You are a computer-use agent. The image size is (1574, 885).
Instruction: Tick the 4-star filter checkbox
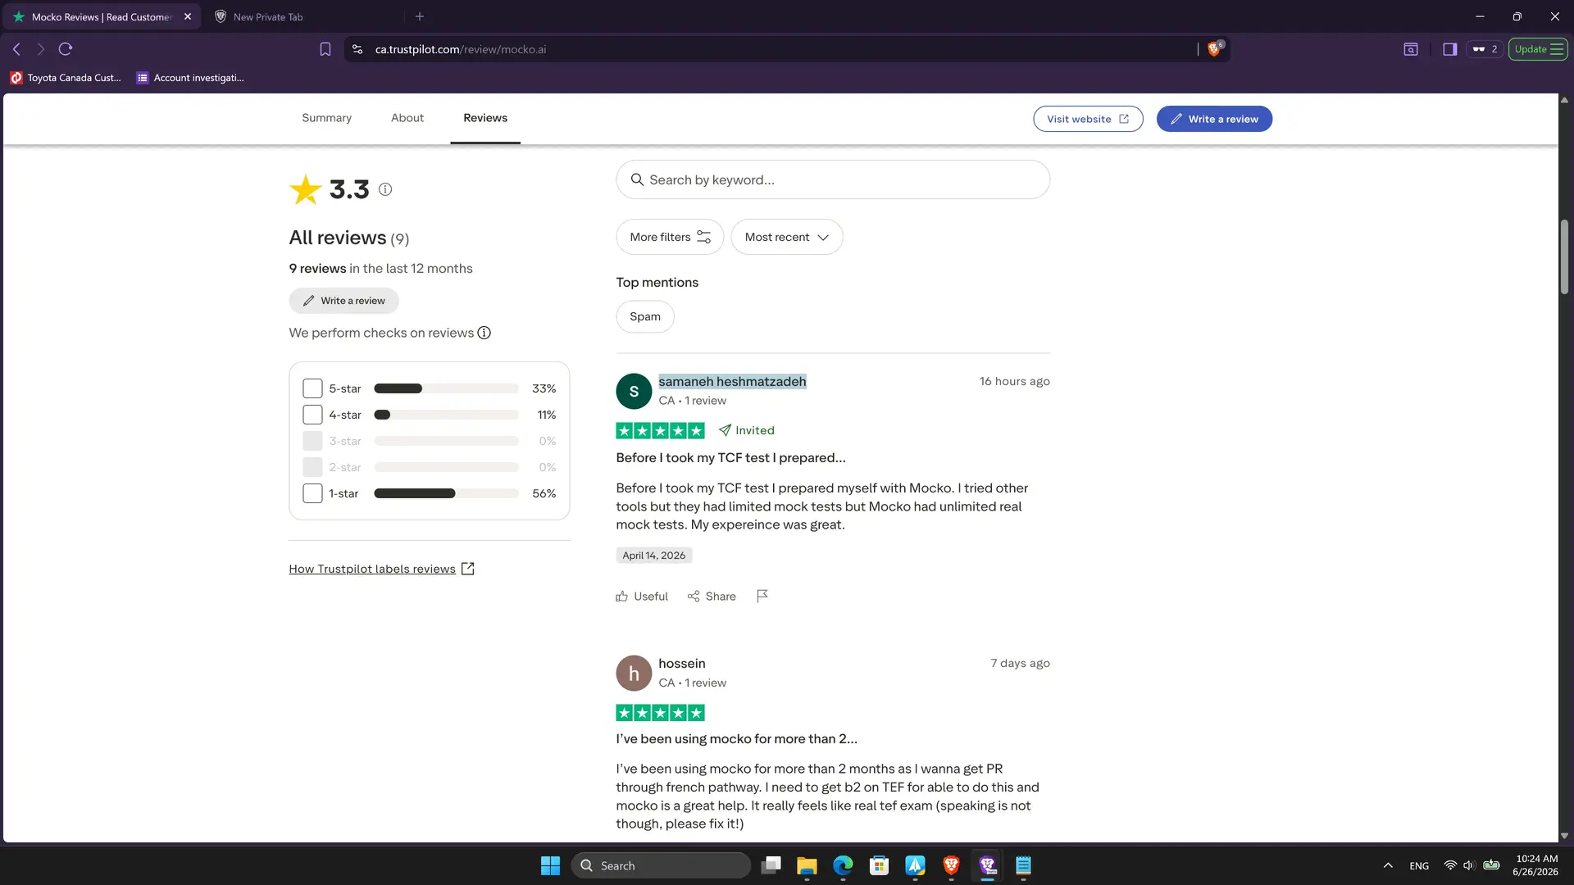pyautogui.click(x=312, y=415)
